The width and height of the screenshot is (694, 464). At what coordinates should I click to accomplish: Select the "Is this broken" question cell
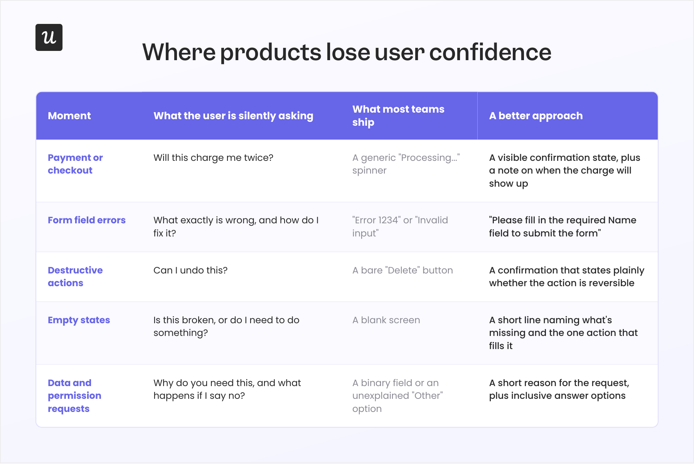[226, 326]
